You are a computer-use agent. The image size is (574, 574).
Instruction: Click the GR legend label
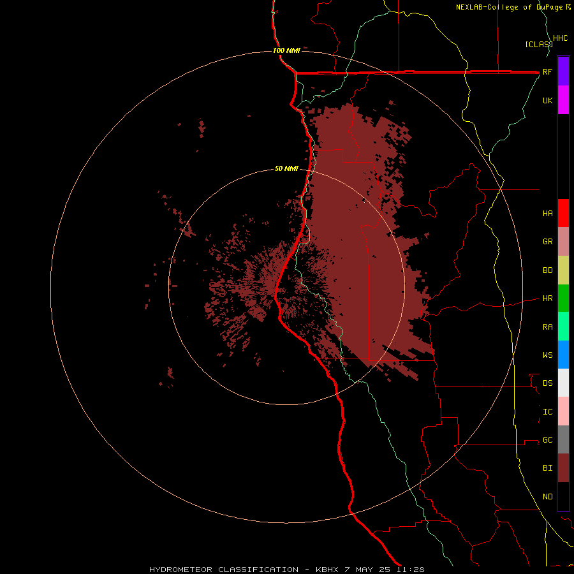point(547,242)
